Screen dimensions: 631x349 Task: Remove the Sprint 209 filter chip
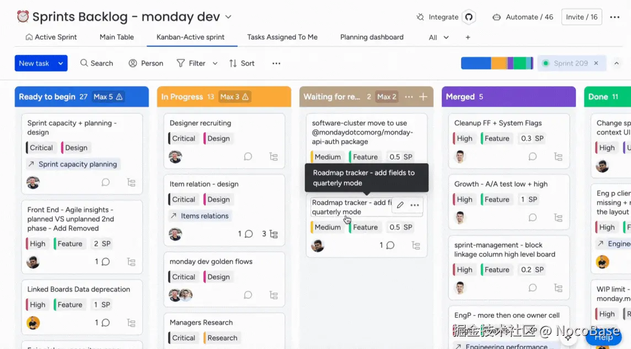click(596, 63)
